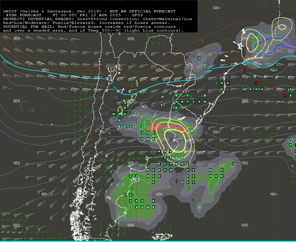This screenshot has height=242, width=296.
Task: Select the "POTENTIAL FOR HAIL:" legend heading
Action: [28, 27]
